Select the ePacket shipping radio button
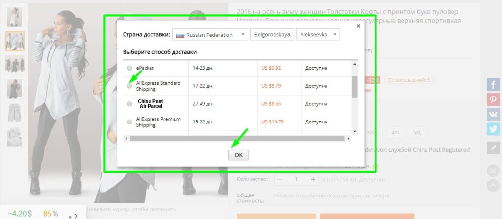 [x=129, y=68]
